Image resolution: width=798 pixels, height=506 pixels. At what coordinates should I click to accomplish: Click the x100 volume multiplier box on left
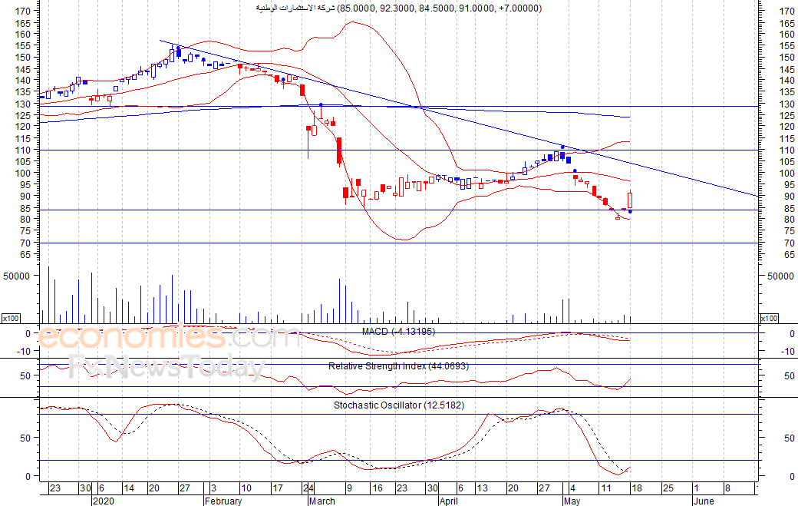(x=11, y=318)
